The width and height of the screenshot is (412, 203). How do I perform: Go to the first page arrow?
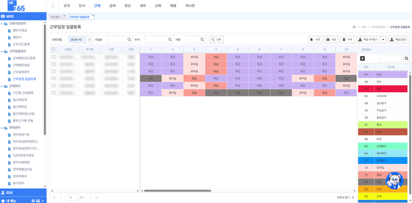[55, 197]
